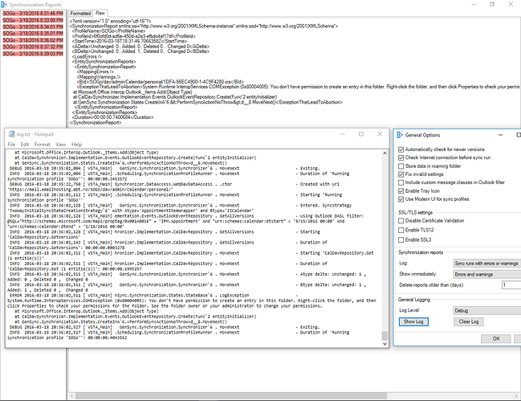Click right arrow of report horizontal scrollbar
This screenshot has height=401, width=521.
[x=516, y=396]
